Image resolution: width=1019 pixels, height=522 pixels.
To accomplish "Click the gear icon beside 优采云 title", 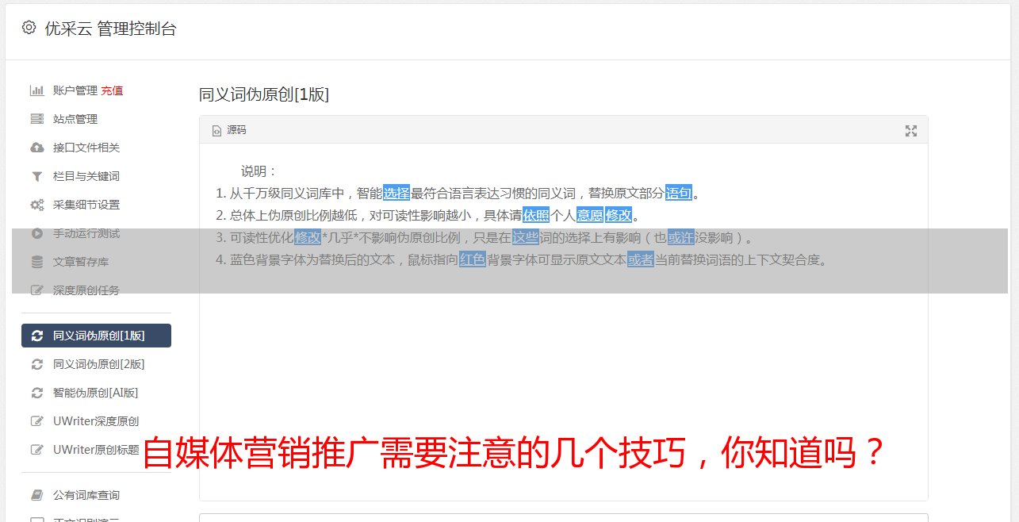I will (29, 28).
